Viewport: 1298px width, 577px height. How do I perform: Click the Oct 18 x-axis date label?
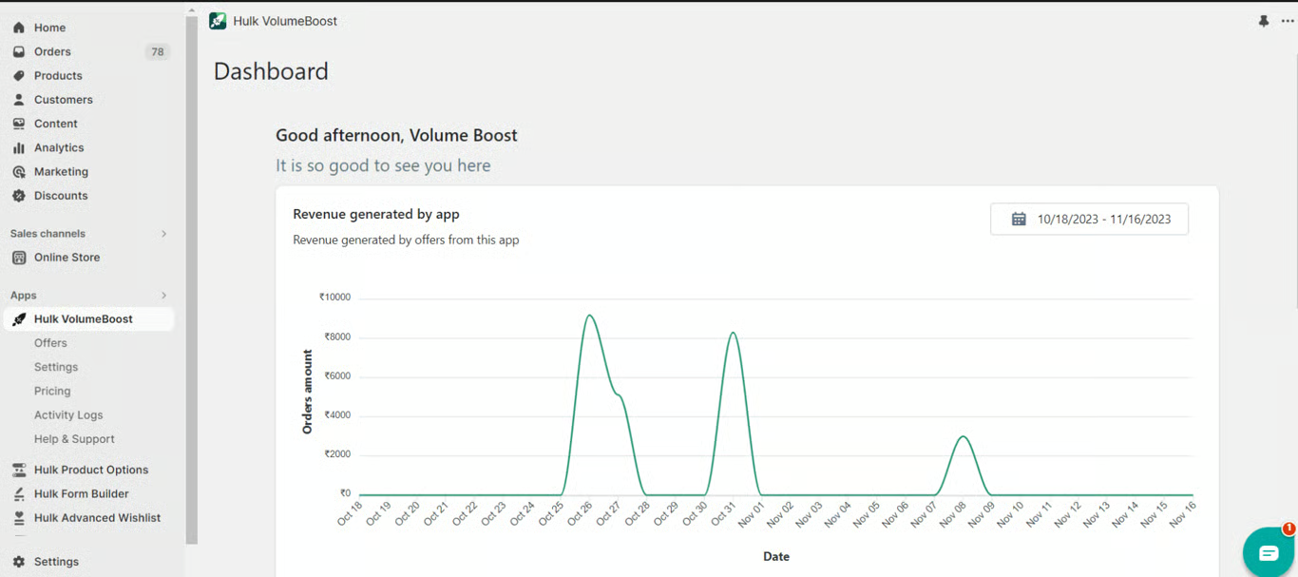[350, 513]
